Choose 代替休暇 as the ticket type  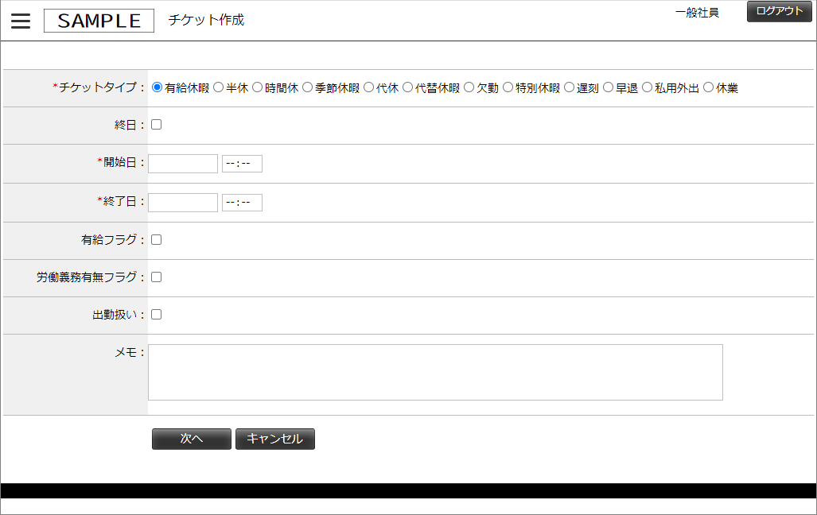pyautogui.click(x=407, y=87)
